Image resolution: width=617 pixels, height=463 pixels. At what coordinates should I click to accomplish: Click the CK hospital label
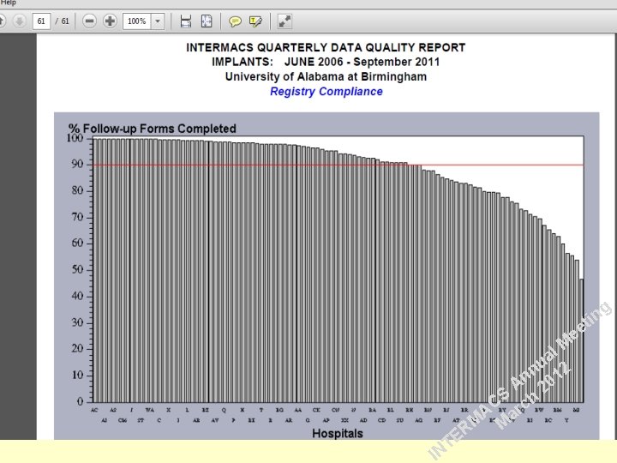316,410
